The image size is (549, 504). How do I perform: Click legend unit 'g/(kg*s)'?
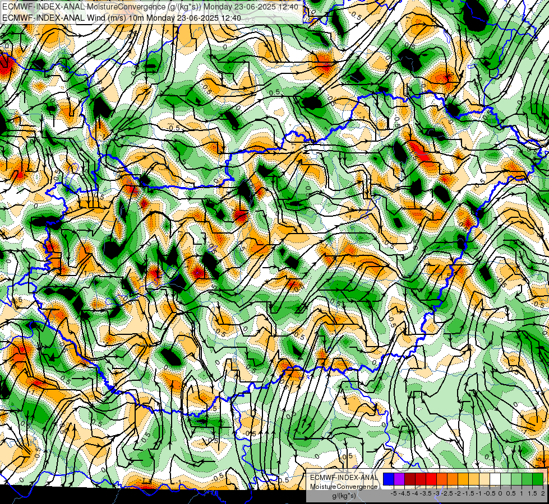click(x=344, y=496)
